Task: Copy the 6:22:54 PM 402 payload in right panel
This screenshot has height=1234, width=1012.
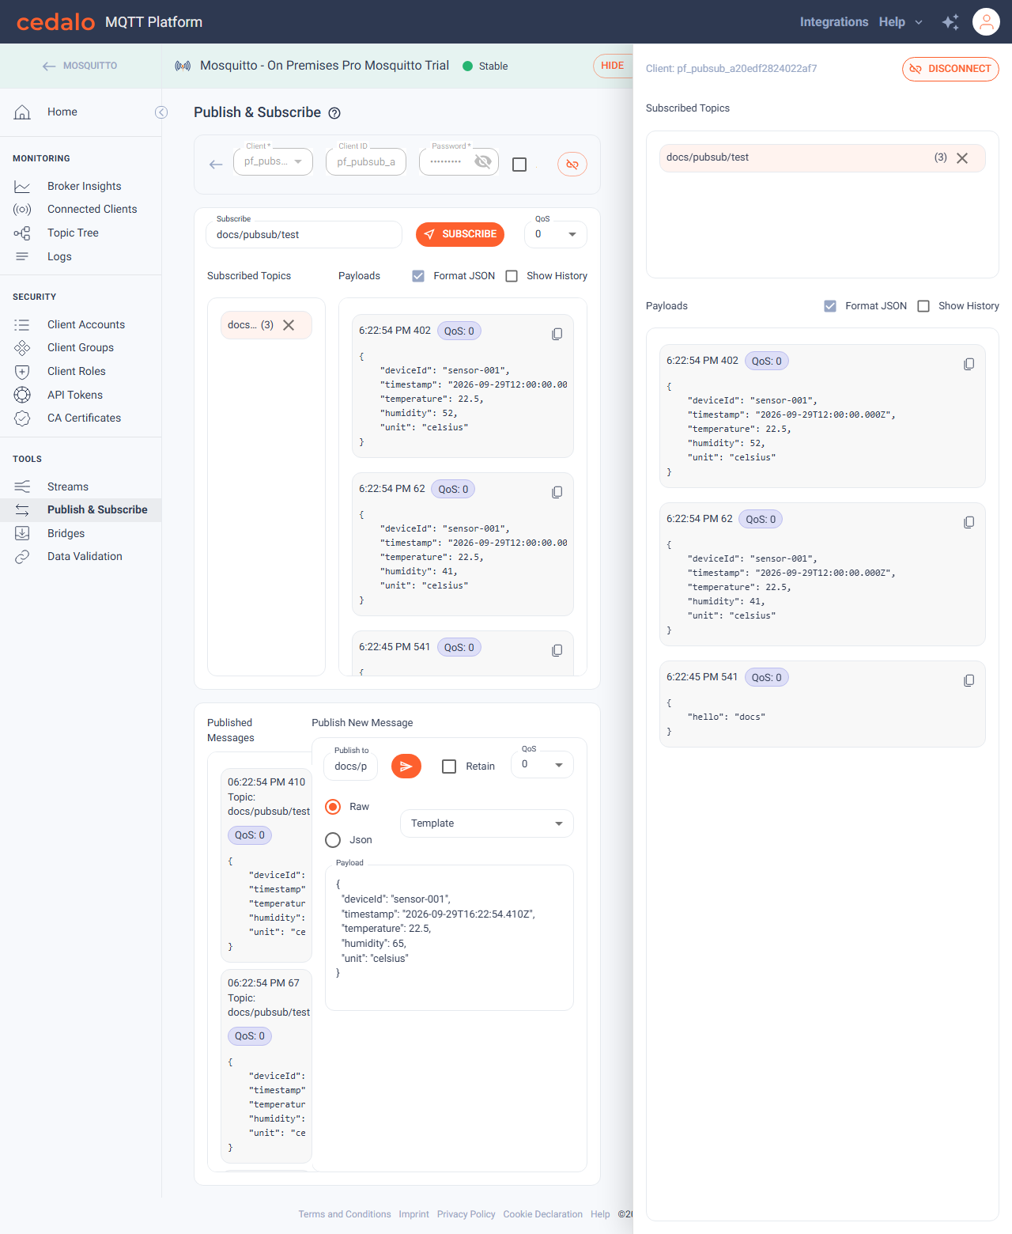Action: click(x=969, y=365)
